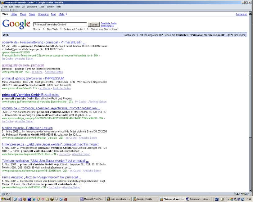Open the firmenpresse.de Jein-Sager result
Screen dimensions: 253x202
(x=51, y=144)
